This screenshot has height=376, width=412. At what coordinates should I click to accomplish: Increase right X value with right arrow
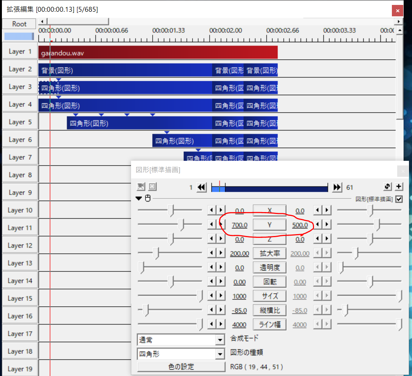click(x=327, y=210)
